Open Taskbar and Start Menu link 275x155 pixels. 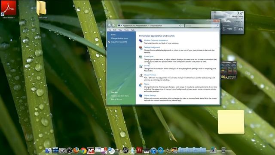[120, 96]
